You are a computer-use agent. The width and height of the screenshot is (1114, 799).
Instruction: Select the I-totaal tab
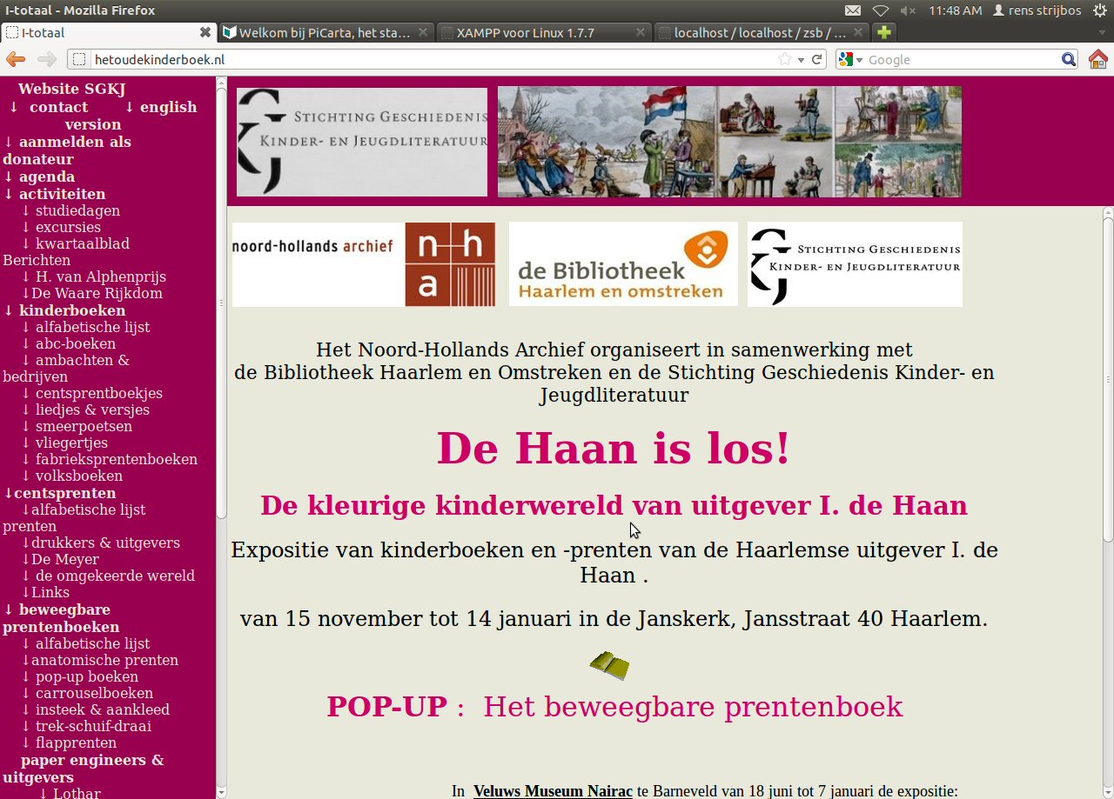(109, 32)
